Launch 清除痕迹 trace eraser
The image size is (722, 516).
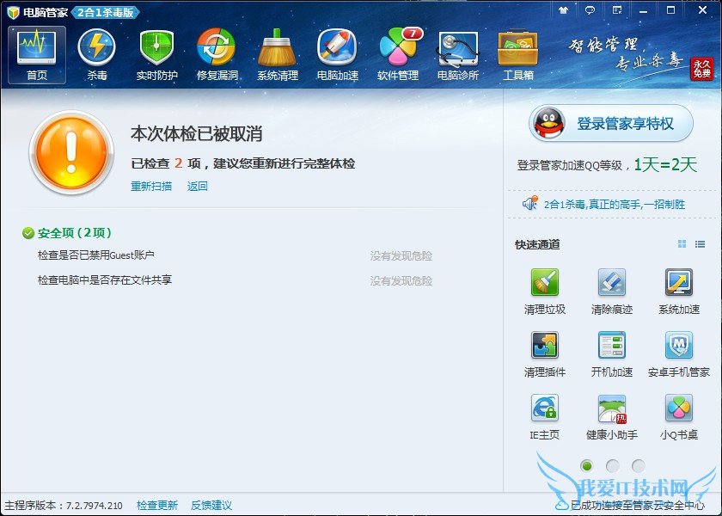[611, 292]
